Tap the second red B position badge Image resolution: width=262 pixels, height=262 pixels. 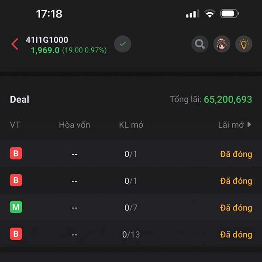(16, 180)
